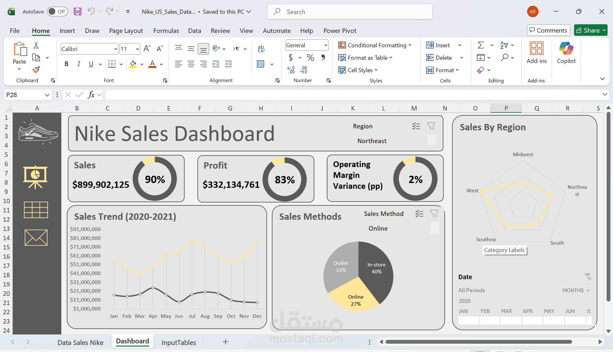Toggle Merge and Center cells
The width and height of the screenshot is (613, 352).
coord(261,64)
